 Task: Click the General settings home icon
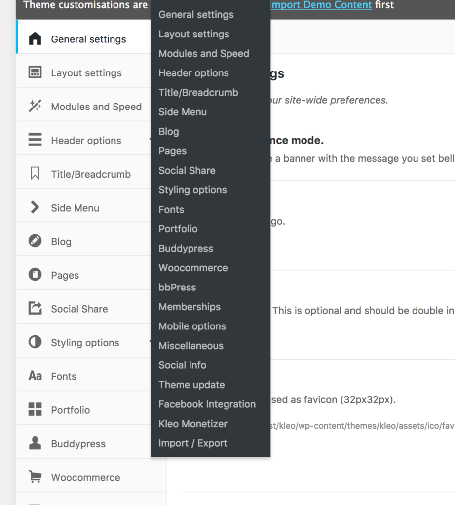click(x=35, y=38)
